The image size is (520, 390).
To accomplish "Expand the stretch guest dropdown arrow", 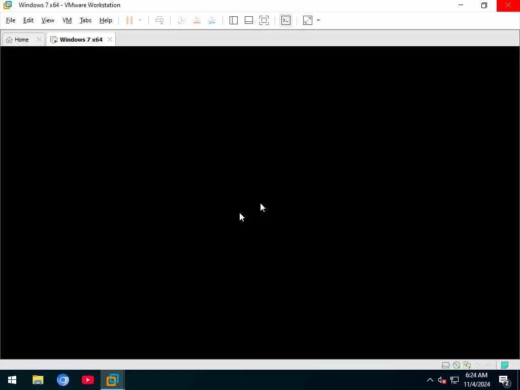I will [318, 20].
